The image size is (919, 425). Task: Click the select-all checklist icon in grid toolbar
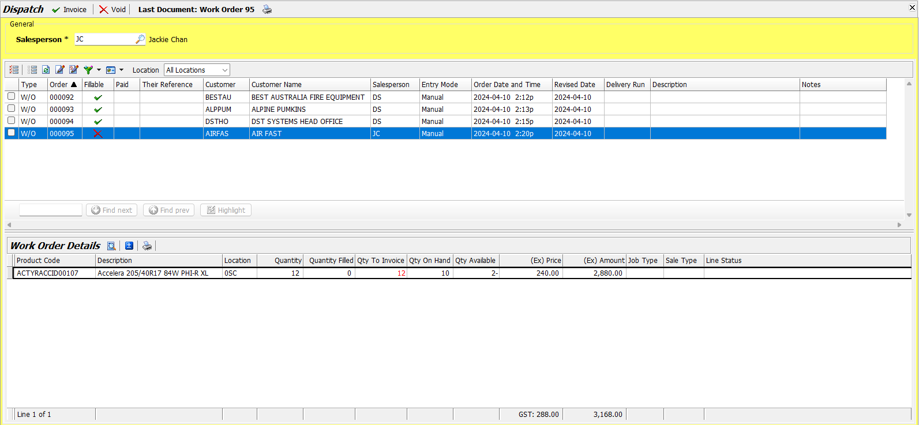14,70
